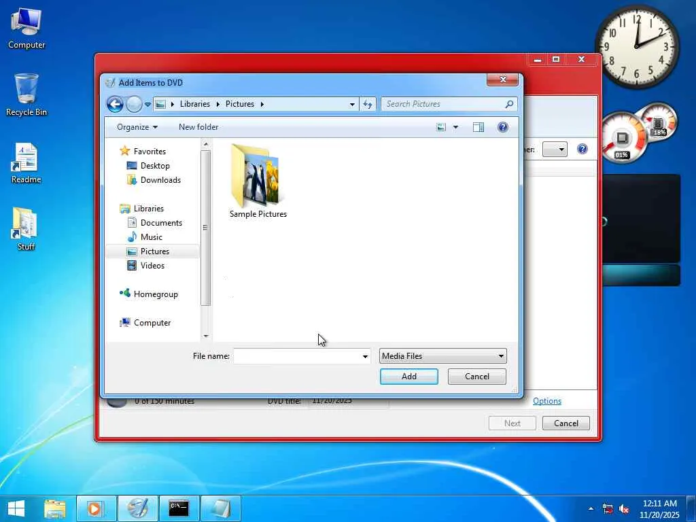Open the Start button on taskbar

pos(16,508)
